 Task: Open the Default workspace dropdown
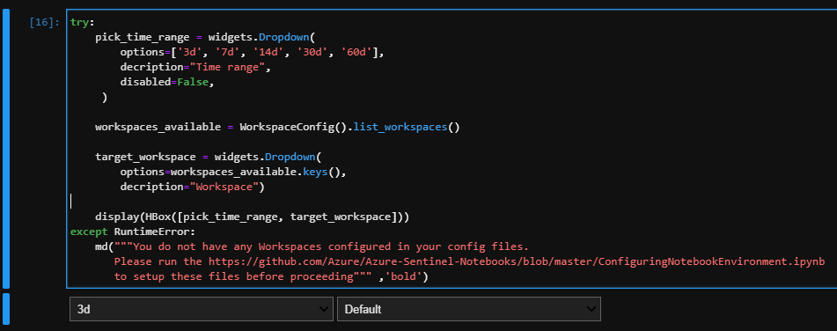coord(469,309)
